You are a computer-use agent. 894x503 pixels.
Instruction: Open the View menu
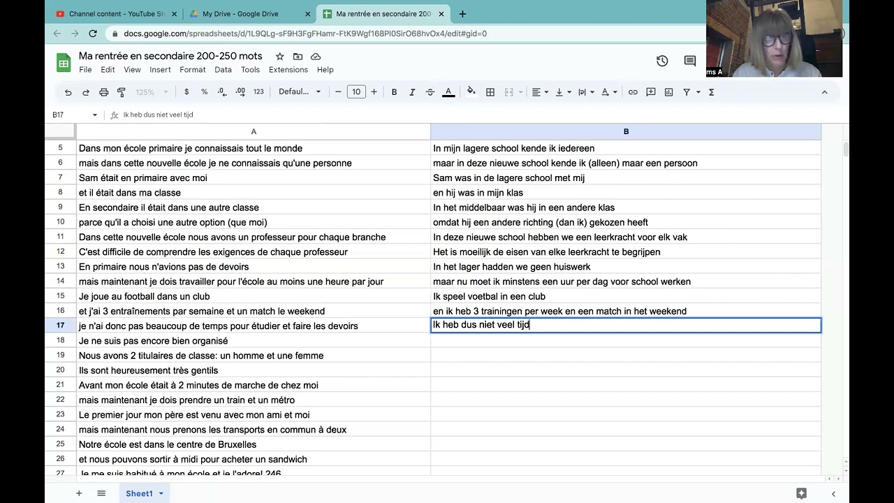132,70
